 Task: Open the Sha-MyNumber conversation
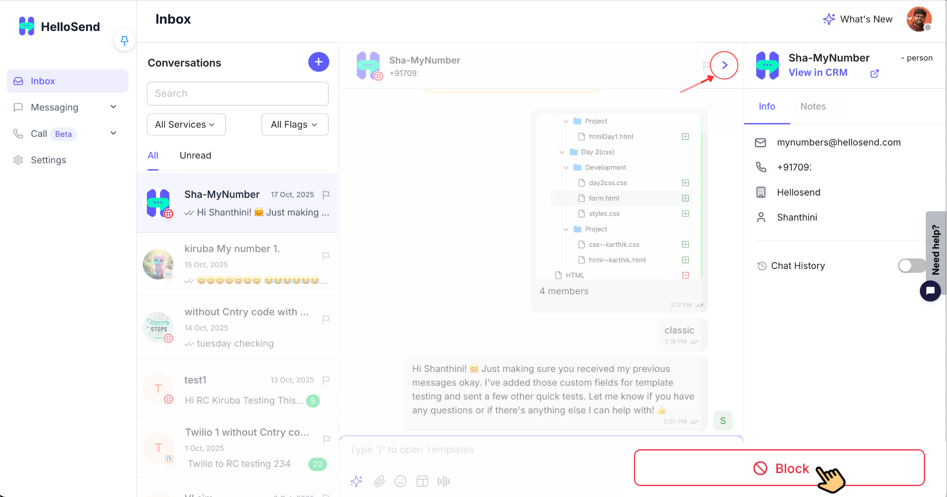[238, 203]
